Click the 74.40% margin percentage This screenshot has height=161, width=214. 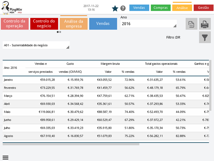(130, 112)
